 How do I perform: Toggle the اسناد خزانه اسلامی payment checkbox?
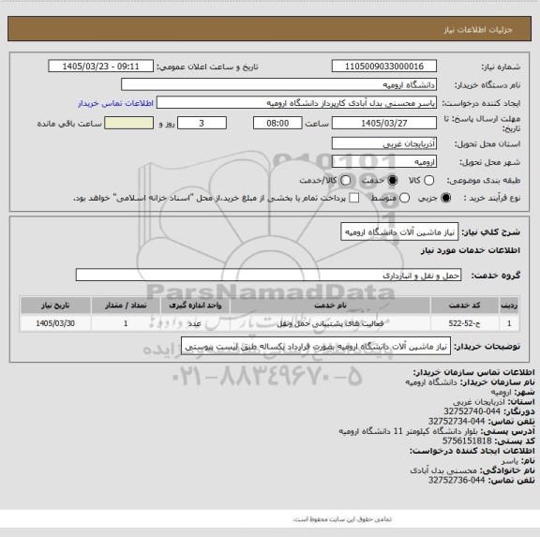[x=353, y=198]
